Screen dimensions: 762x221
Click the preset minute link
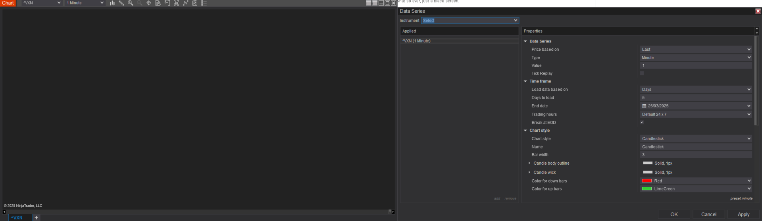741,198
